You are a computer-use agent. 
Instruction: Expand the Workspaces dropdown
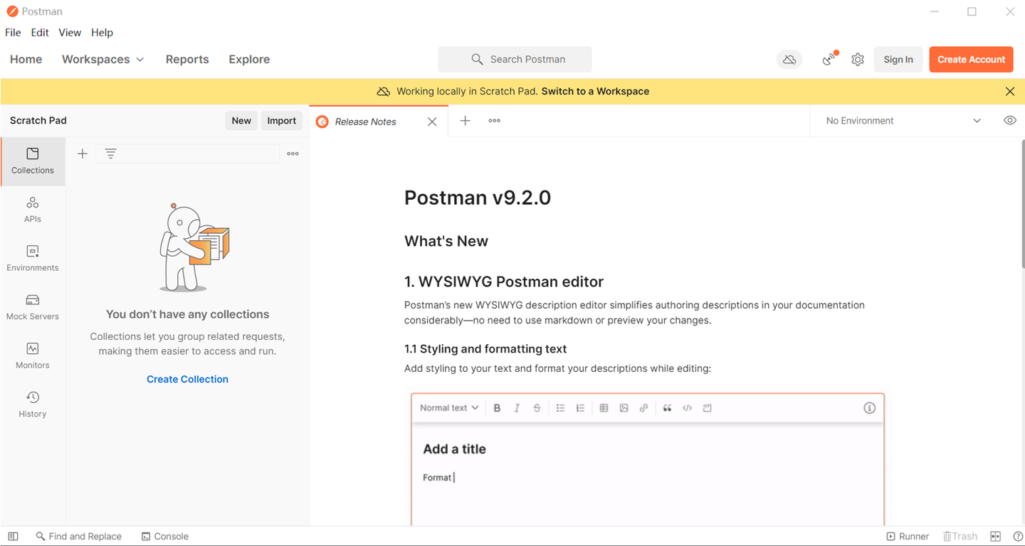click(102, 60)
